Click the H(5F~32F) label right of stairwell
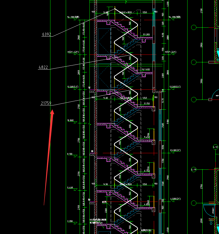 (x=171, y=52)
